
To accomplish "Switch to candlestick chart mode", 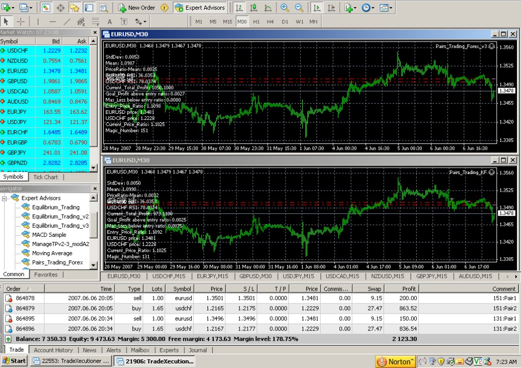I will point(253,7).
